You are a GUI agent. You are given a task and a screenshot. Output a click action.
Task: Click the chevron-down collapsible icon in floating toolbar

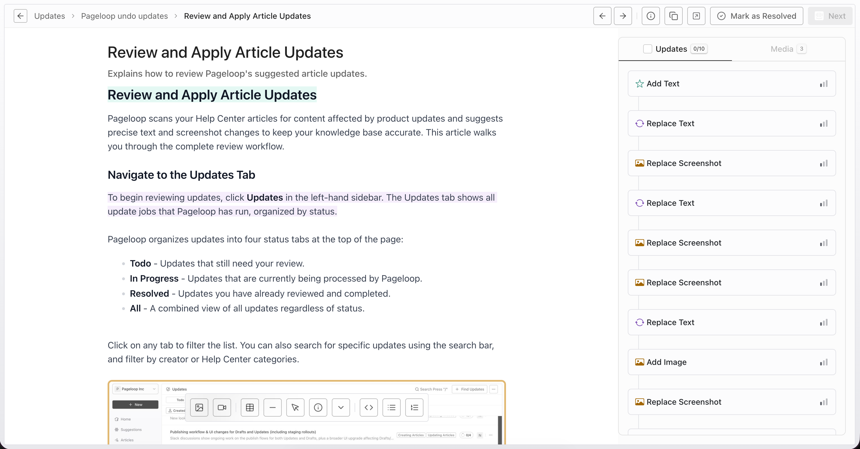pyautogui.click(x=341, y=407)
